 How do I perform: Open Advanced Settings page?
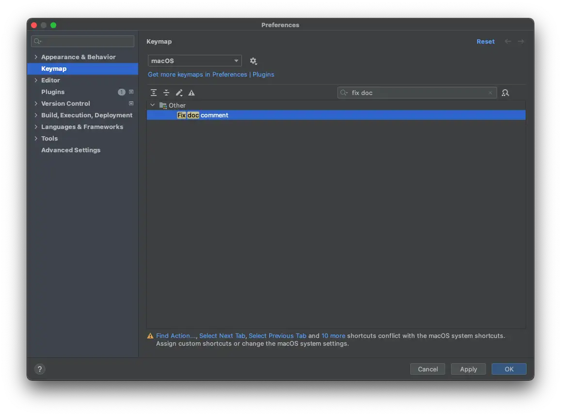(71, 150)
